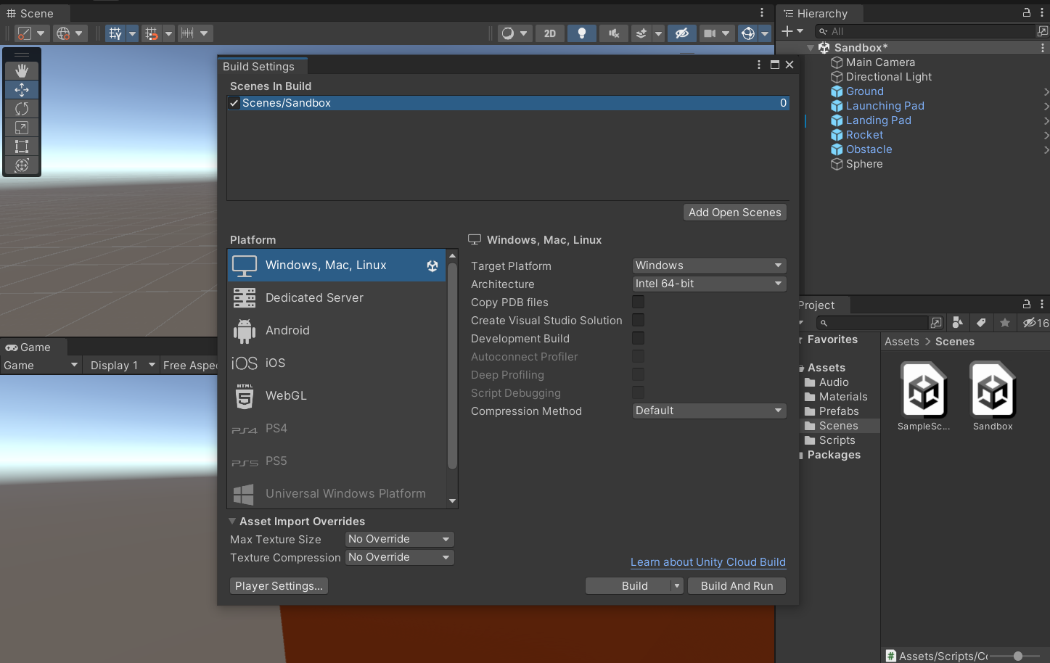Select Windows, Mac, Linux platform
This screenshot has height=663, width=1050.
(337, 265)
